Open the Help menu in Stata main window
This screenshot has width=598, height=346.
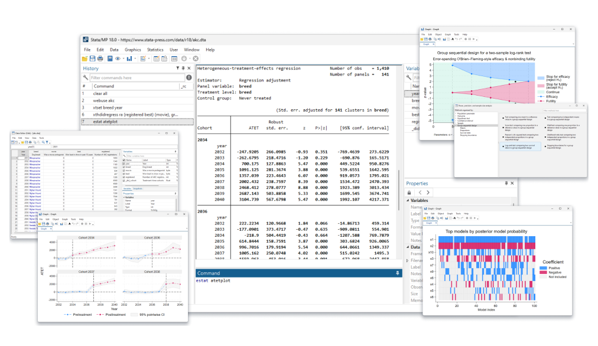tap(210, 50)
